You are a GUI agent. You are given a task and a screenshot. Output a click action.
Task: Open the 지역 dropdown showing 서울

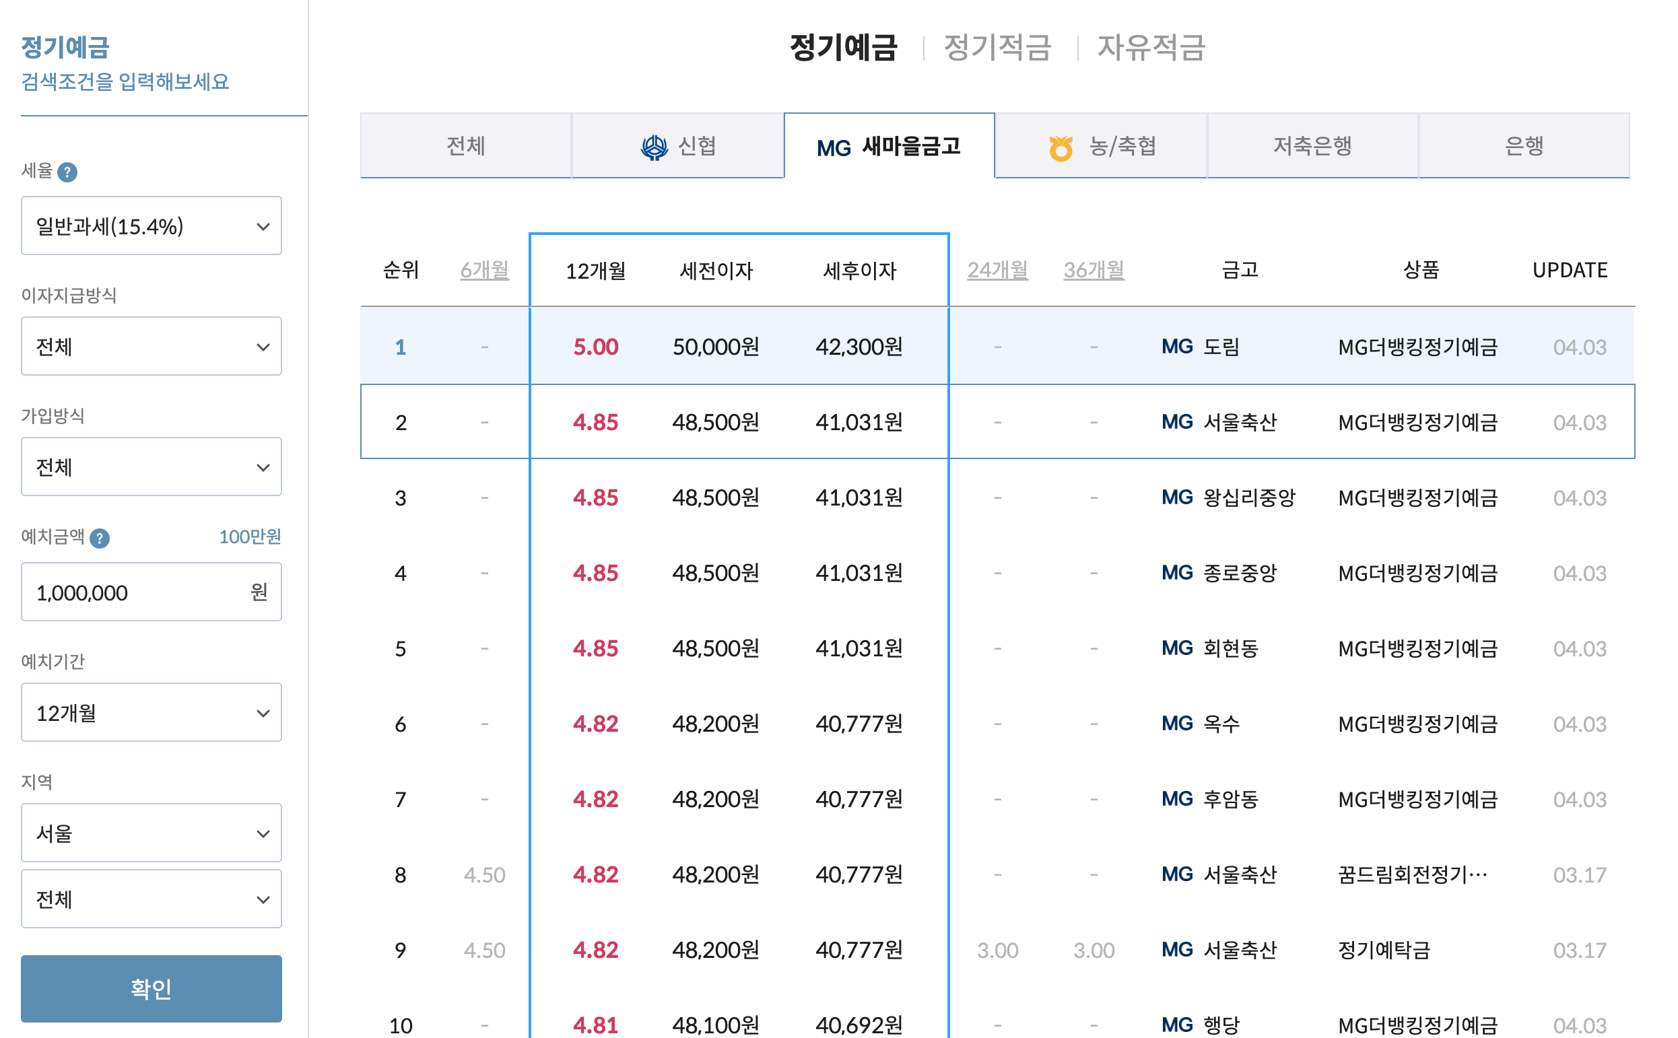[151, 833]
